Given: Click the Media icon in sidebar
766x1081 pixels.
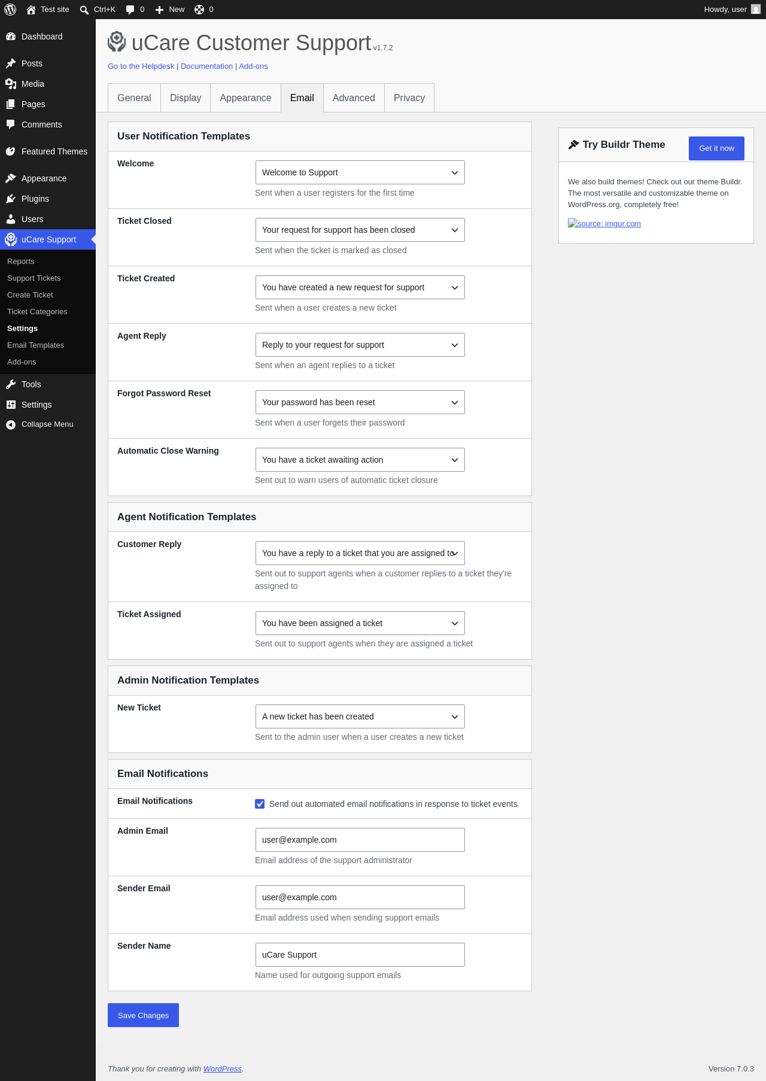Looking at the screenshot, I should point(11,84).
